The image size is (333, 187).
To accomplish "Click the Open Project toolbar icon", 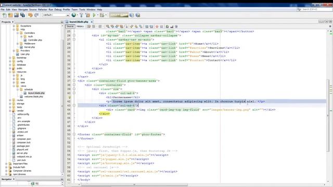I will coord(16,15).
